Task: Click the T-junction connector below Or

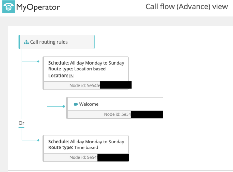Action: (x=22, y=128)
